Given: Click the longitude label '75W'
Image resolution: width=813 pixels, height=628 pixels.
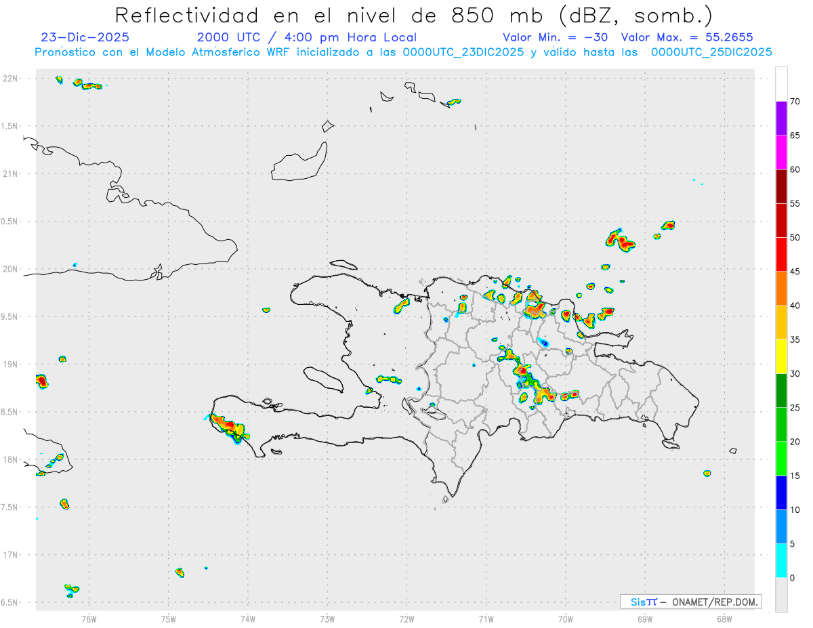Looking at the screenshot, I should tap(169, 619).
